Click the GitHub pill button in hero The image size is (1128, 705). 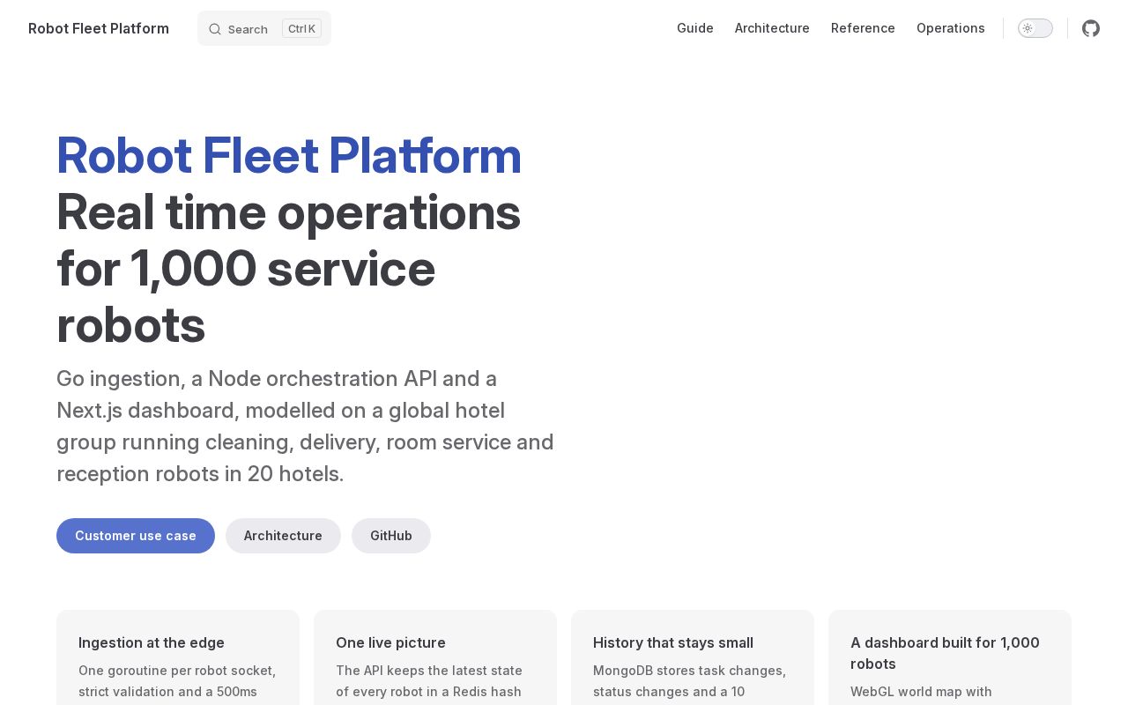(x=391, y=536)
